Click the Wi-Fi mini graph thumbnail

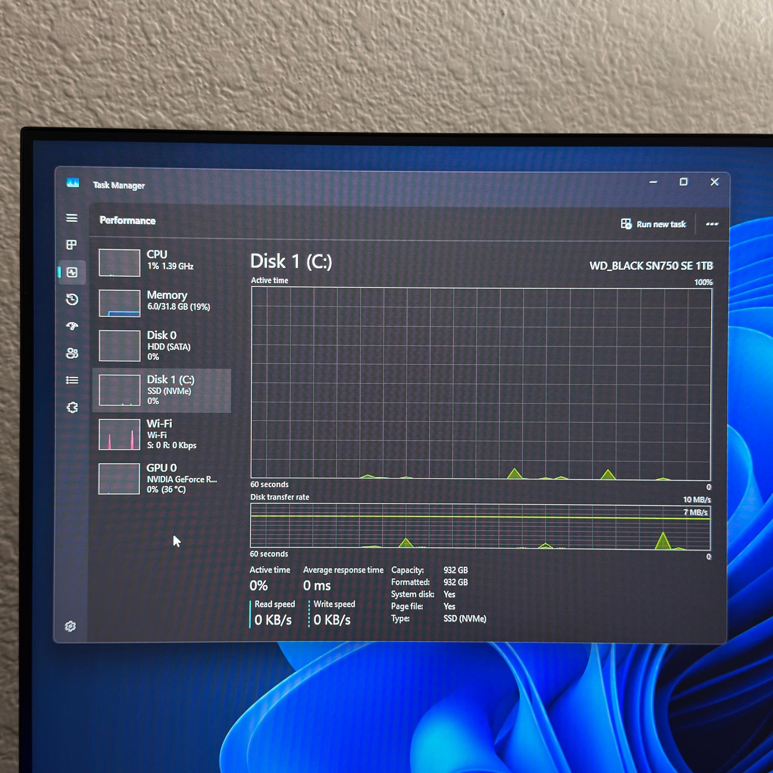119,434
